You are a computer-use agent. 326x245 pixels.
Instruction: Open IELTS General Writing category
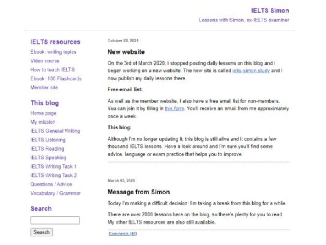point(55,131)
